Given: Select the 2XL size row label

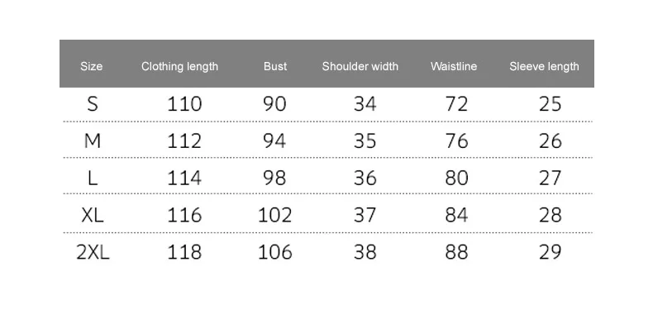Looking at the screenshot, I should (93, 252).
